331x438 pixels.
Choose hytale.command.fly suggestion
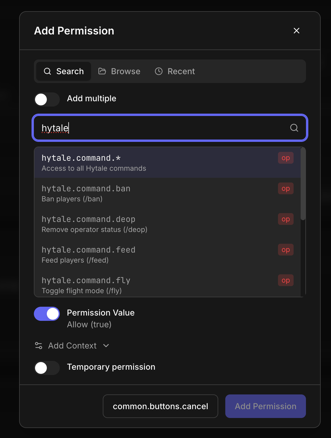point(167,283)
